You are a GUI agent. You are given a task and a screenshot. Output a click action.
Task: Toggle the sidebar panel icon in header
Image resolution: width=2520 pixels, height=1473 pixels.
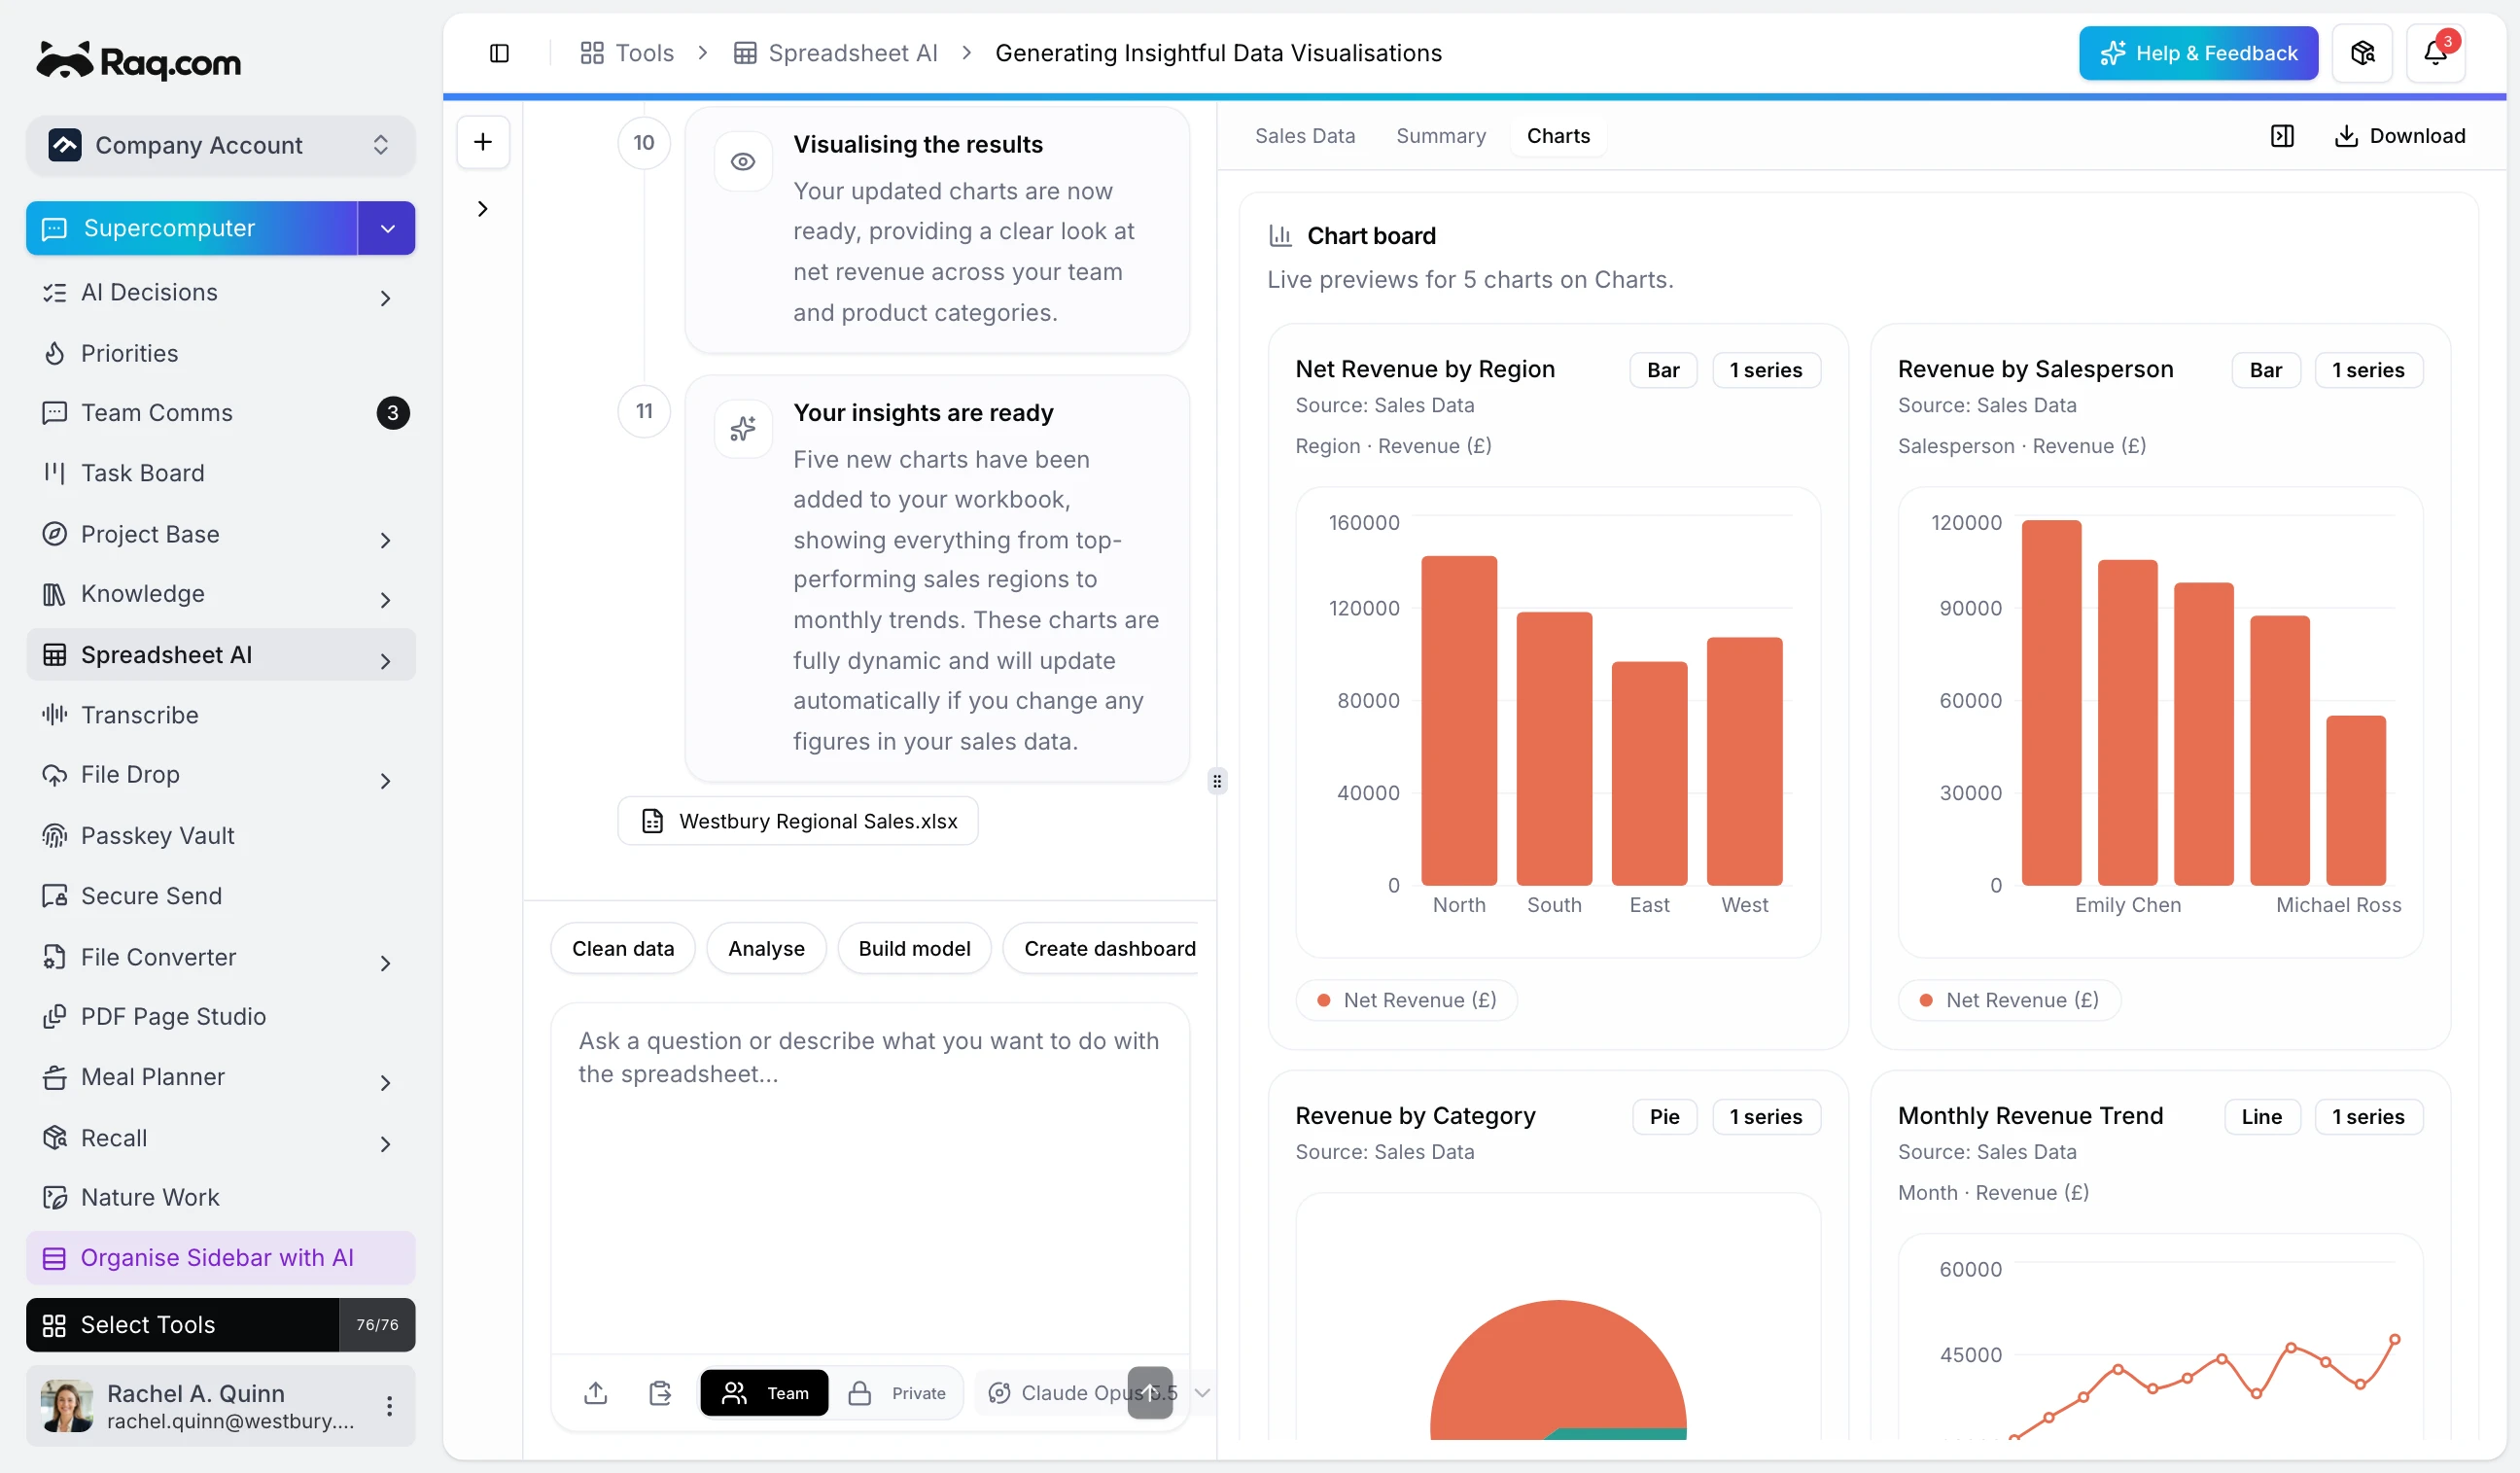point(499,53)
